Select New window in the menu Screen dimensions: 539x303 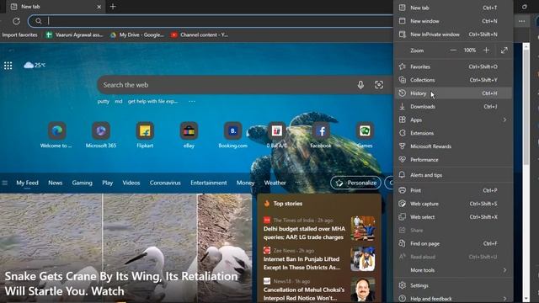click(x=453, y=21)
